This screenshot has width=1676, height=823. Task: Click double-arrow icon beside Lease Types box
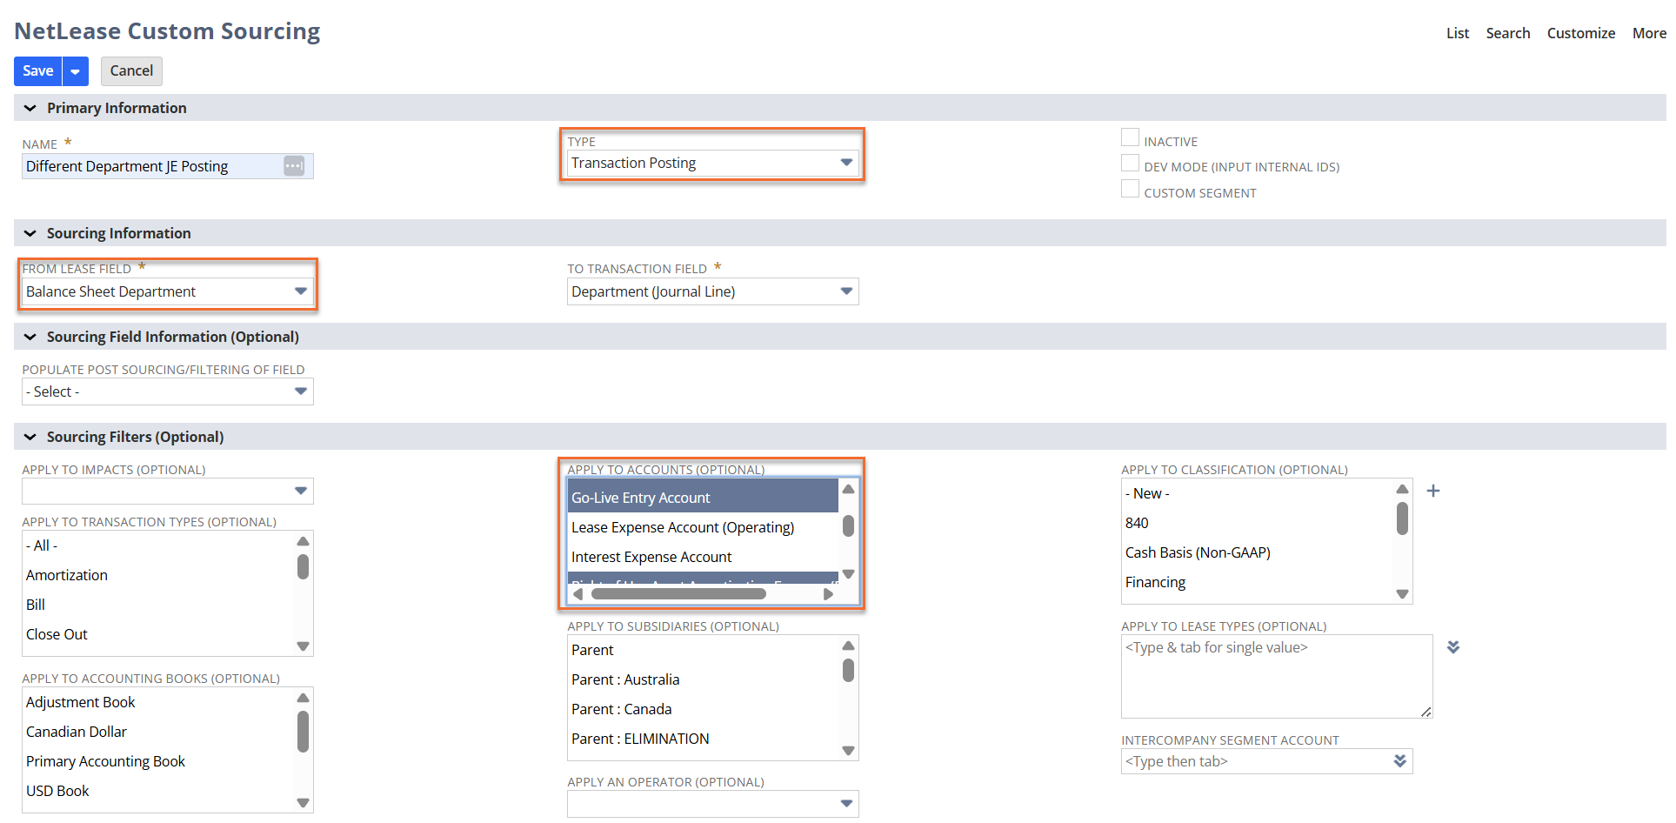tap(1452, 647)
